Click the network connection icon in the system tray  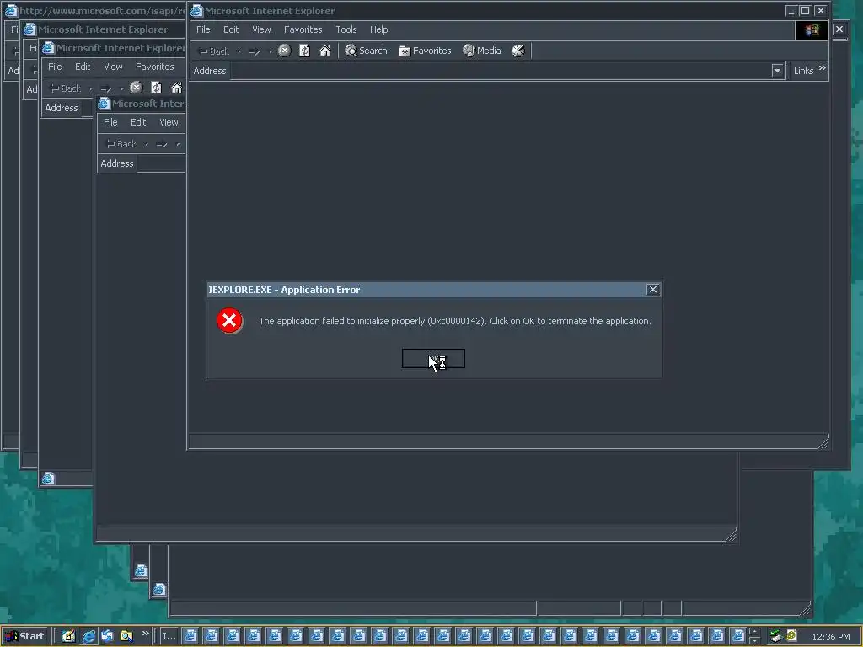pos(776,636)
